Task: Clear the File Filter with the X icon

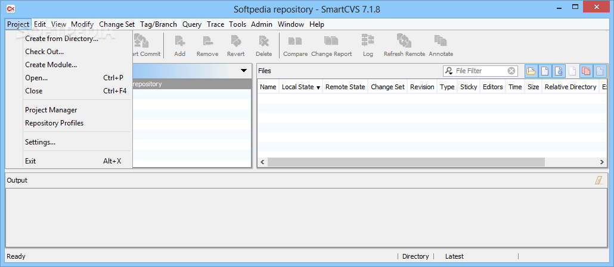Action: point(511,71)
